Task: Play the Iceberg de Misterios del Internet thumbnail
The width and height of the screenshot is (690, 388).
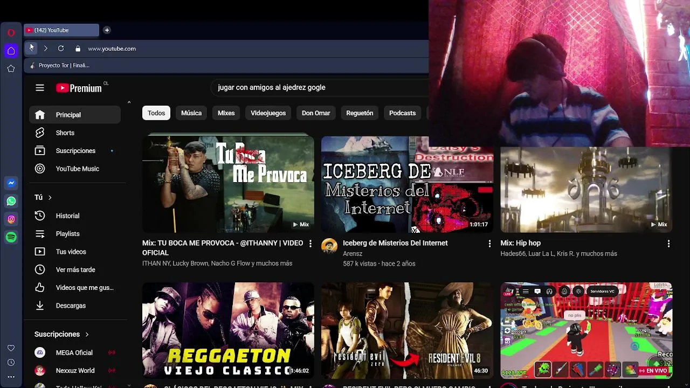Action: (x=407, y=184)
